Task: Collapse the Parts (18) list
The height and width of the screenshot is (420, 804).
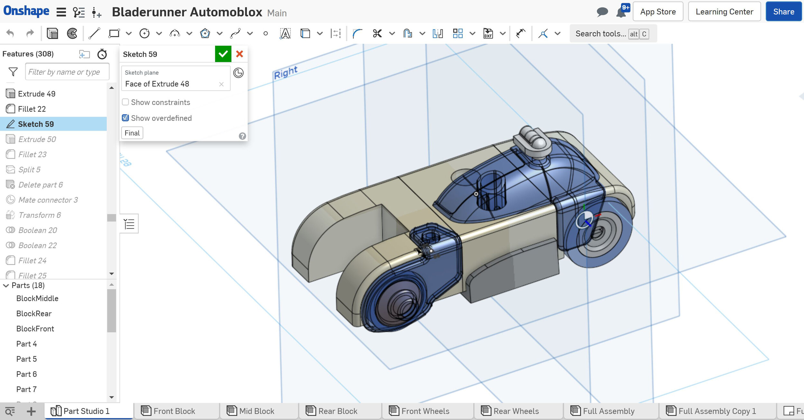Action: point(6,285)
